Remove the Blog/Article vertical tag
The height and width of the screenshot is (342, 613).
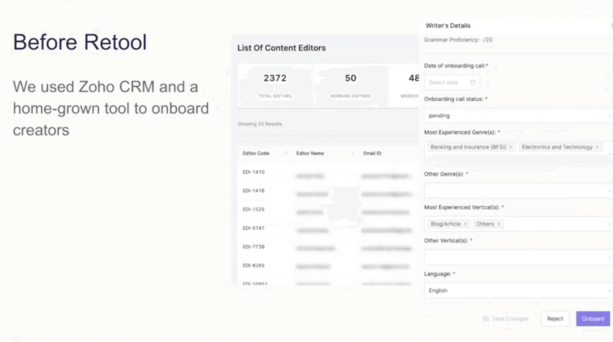(465, 224)
